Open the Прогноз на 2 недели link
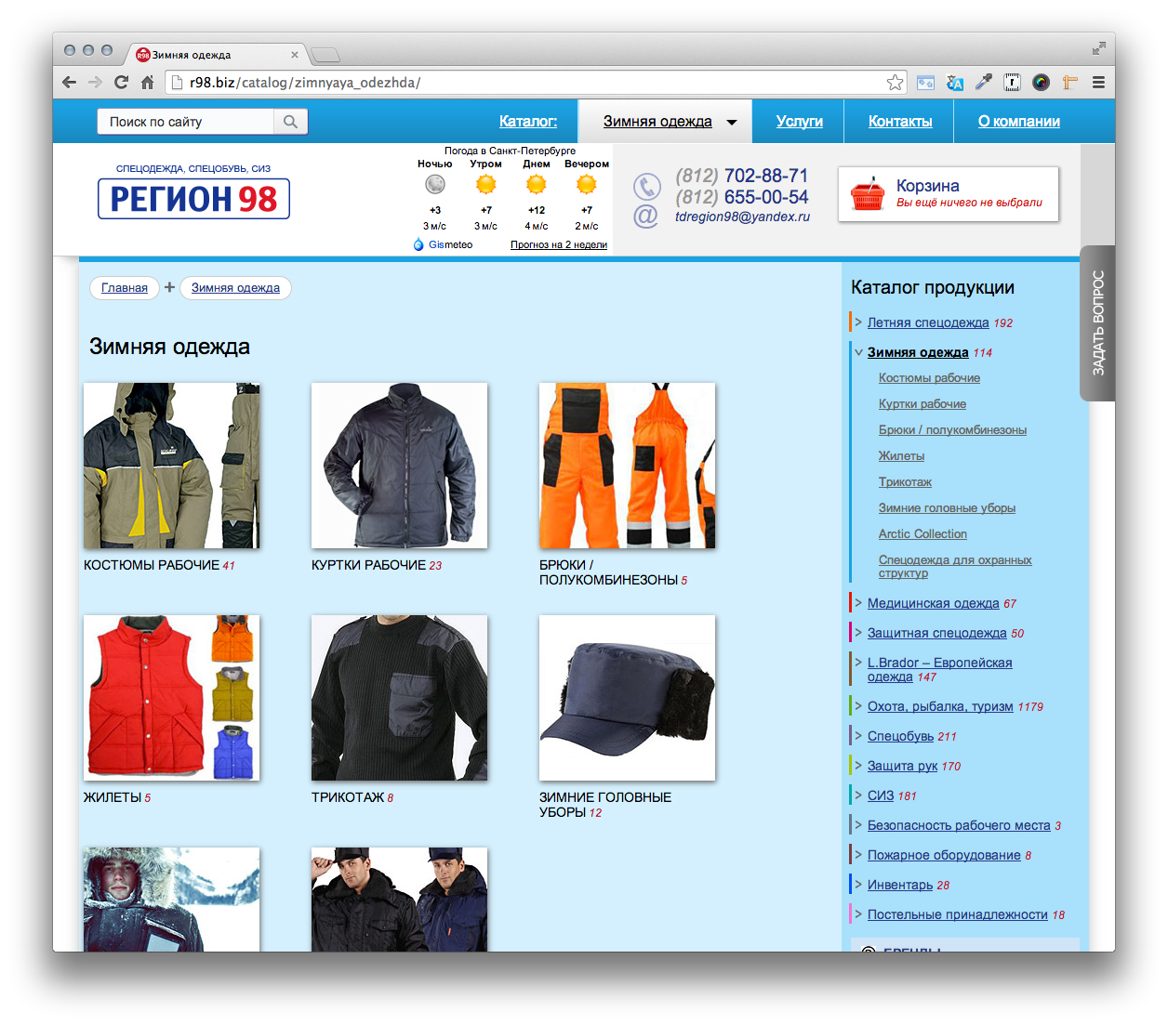The image size is (1168, 1025). pos(559,245)
